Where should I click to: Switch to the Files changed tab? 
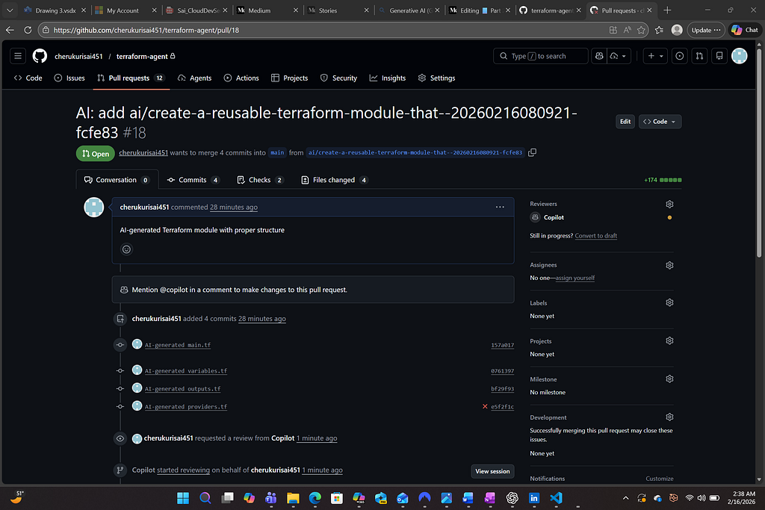(335, 180)
